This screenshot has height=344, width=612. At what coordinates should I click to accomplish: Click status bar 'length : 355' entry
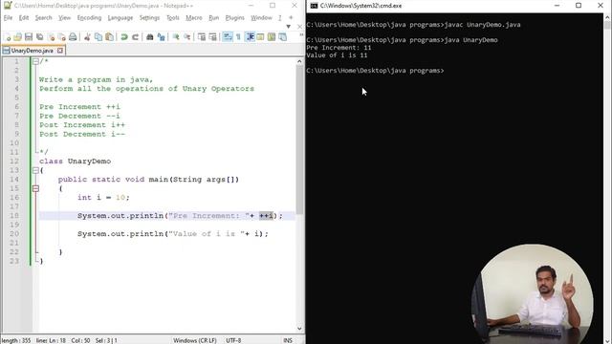15,340
